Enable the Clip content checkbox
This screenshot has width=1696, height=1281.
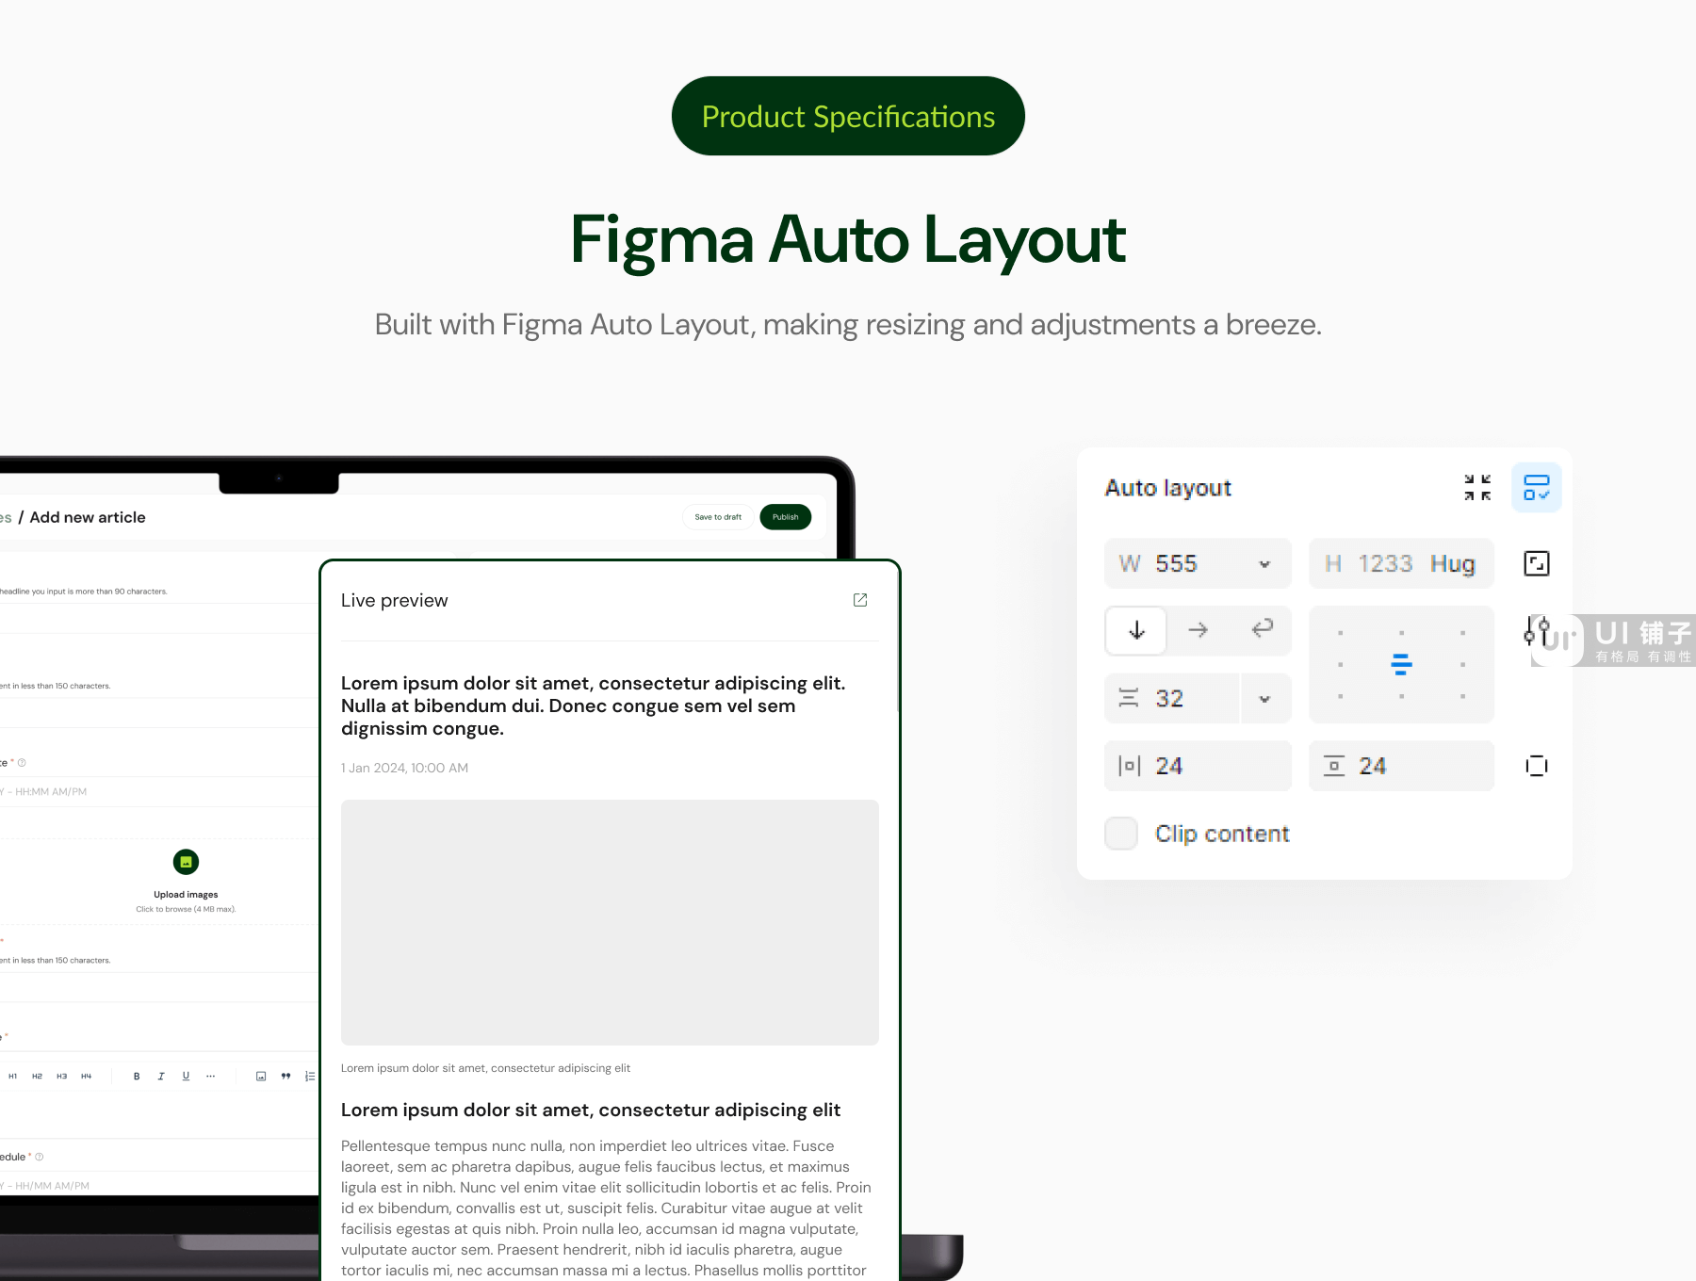(1121, 834)
